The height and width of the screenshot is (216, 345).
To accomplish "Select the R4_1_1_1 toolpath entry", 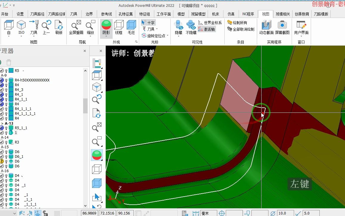I will click(x=23, y=109).
